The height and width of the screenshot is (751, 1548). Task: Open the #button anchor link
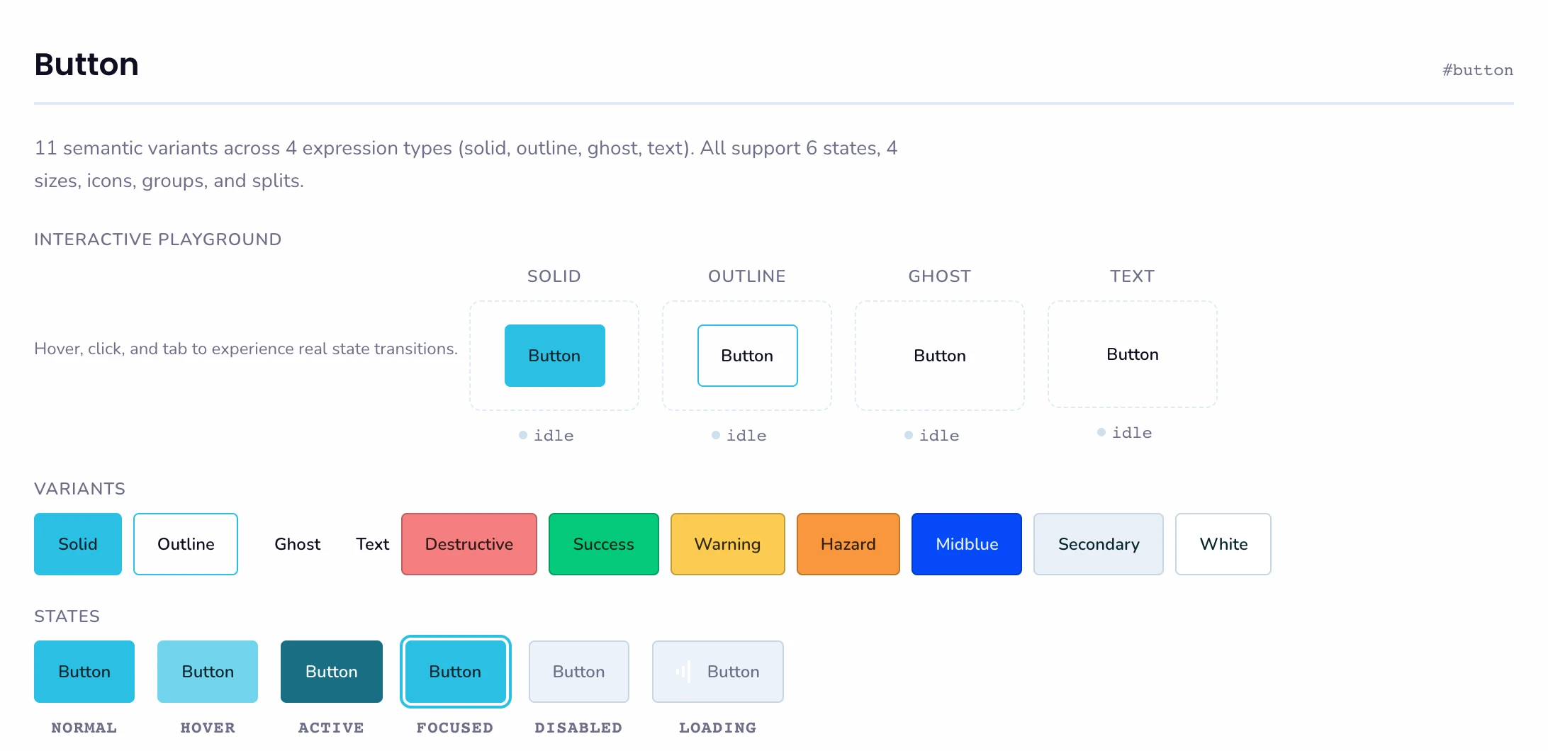(1478, 70)
